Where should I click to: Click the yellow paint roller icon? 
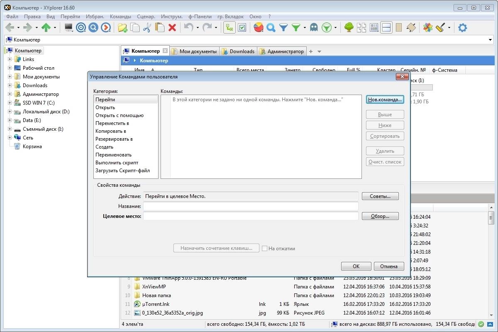(x=440, y=28)
